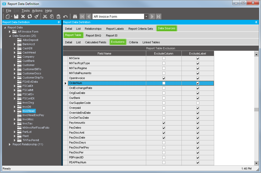The image size is (261, 173).
Task: Open the Linked Tables tab
Action: tap(151, 42)
